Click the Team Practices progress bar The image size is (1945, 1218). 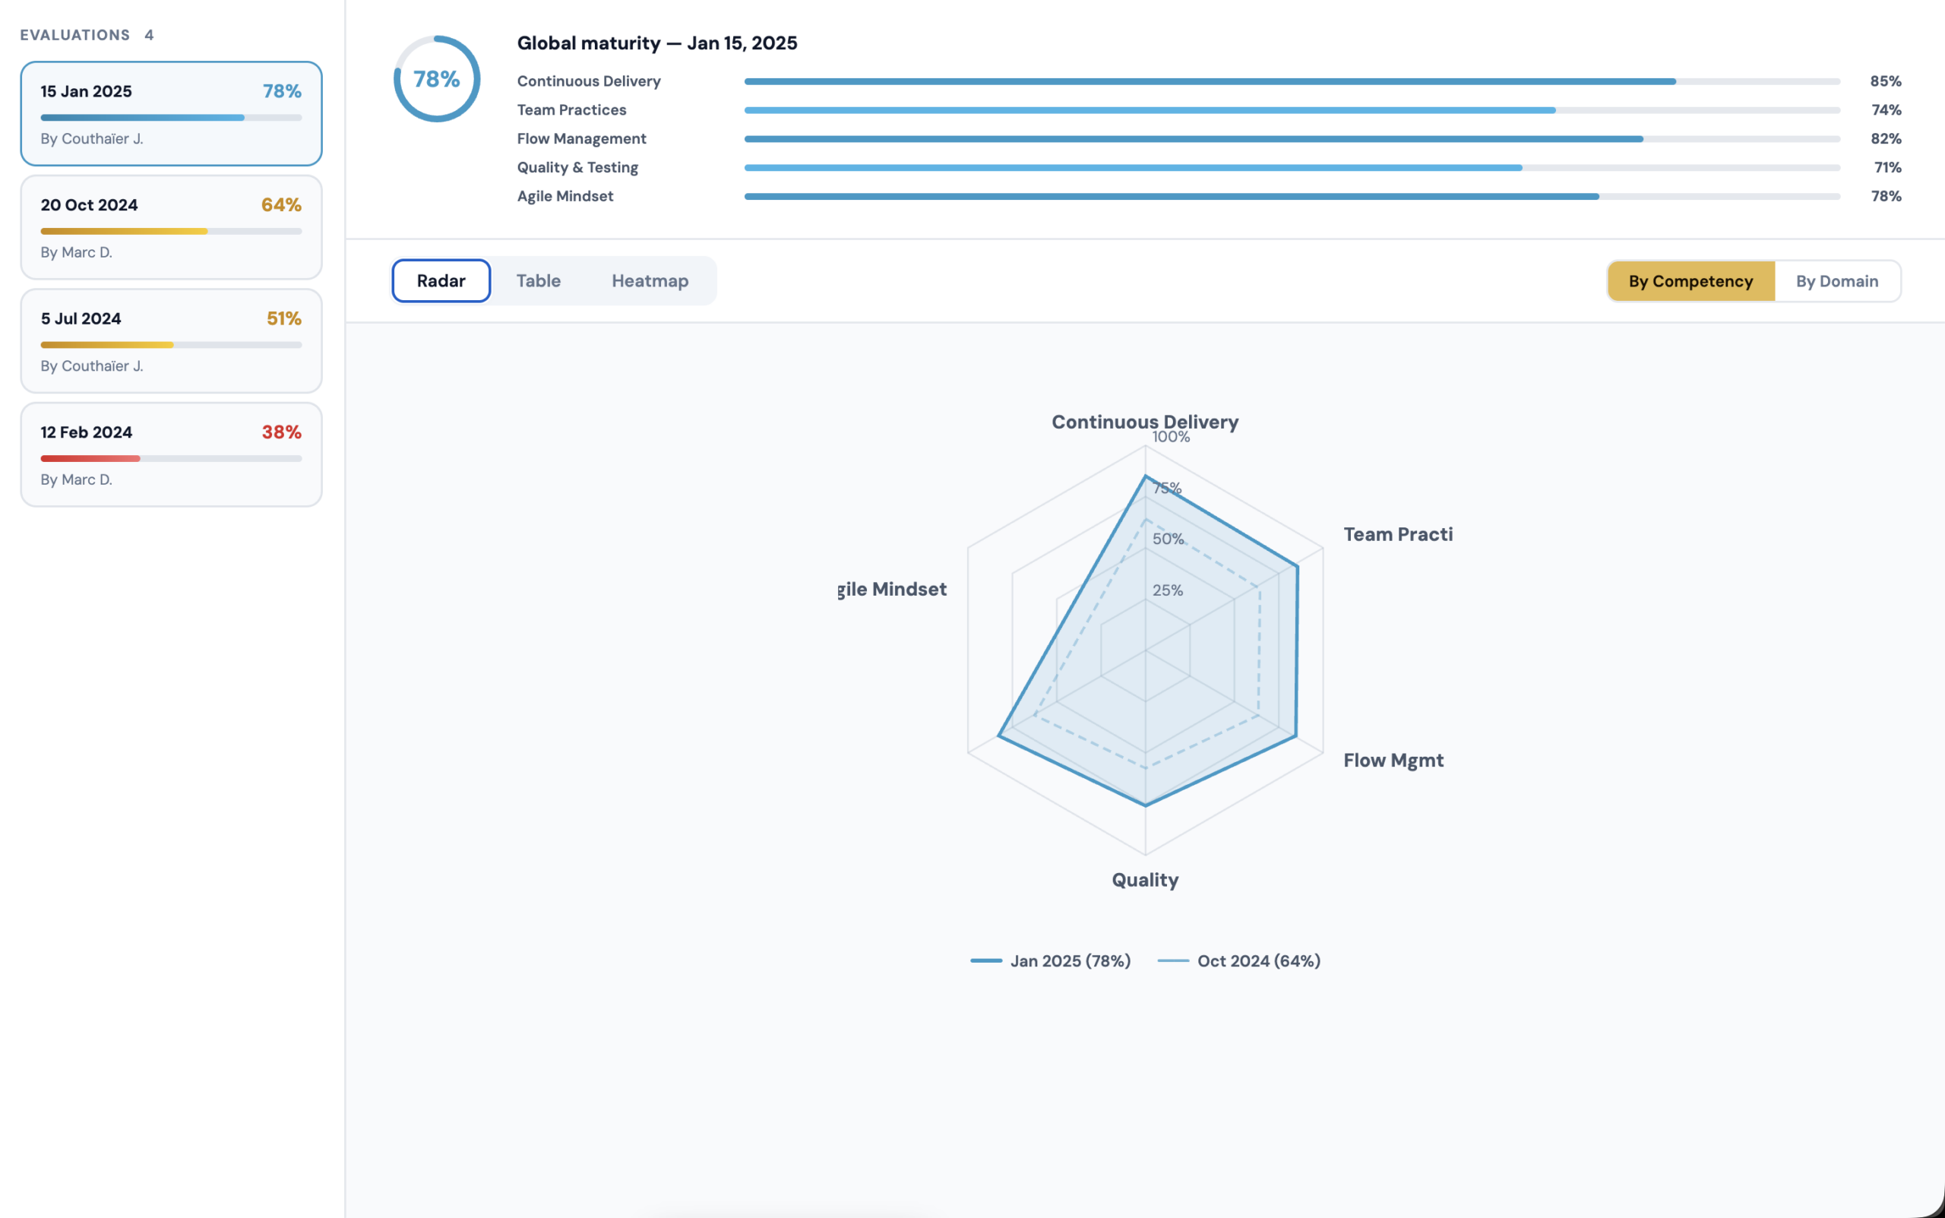click(1291, 110)
